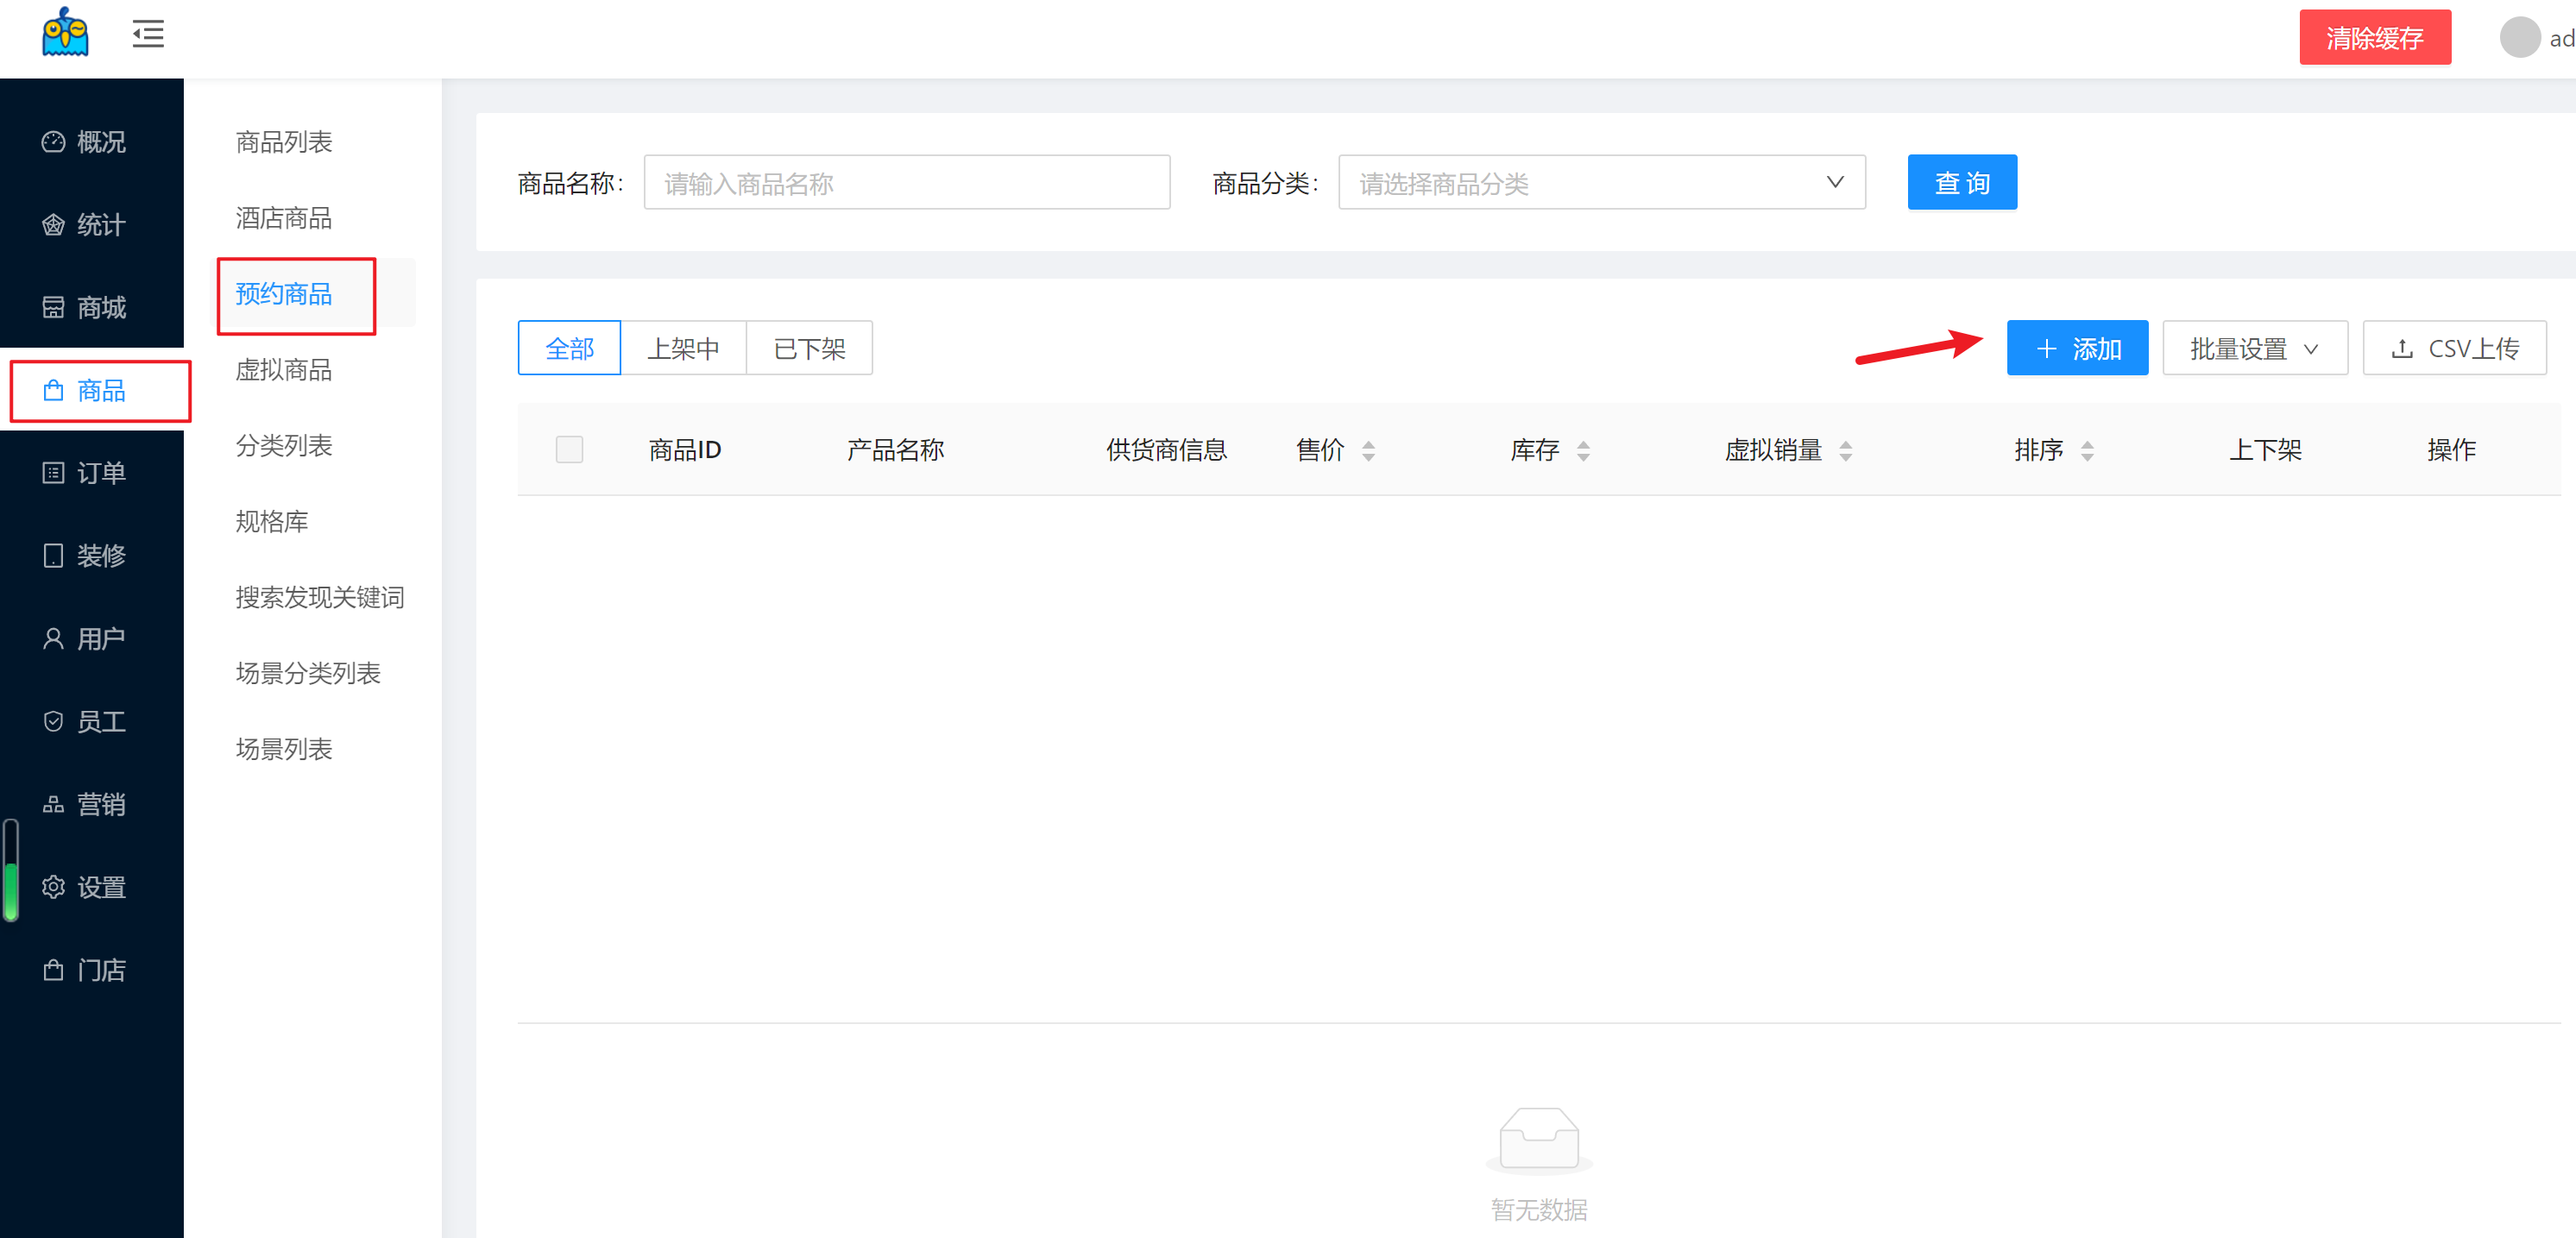The image size is (2576, 1238).
Task: Click the sidebar collapse menu icon
Action: tap(148, 35)
